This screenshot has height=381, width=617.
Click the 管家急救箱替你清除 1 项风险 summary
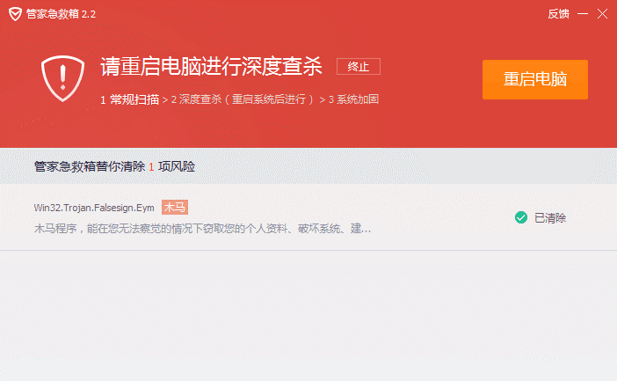(x=114, y=166)
